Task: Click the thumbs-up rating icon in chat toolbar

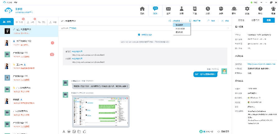Action: (x=85, y=132)
